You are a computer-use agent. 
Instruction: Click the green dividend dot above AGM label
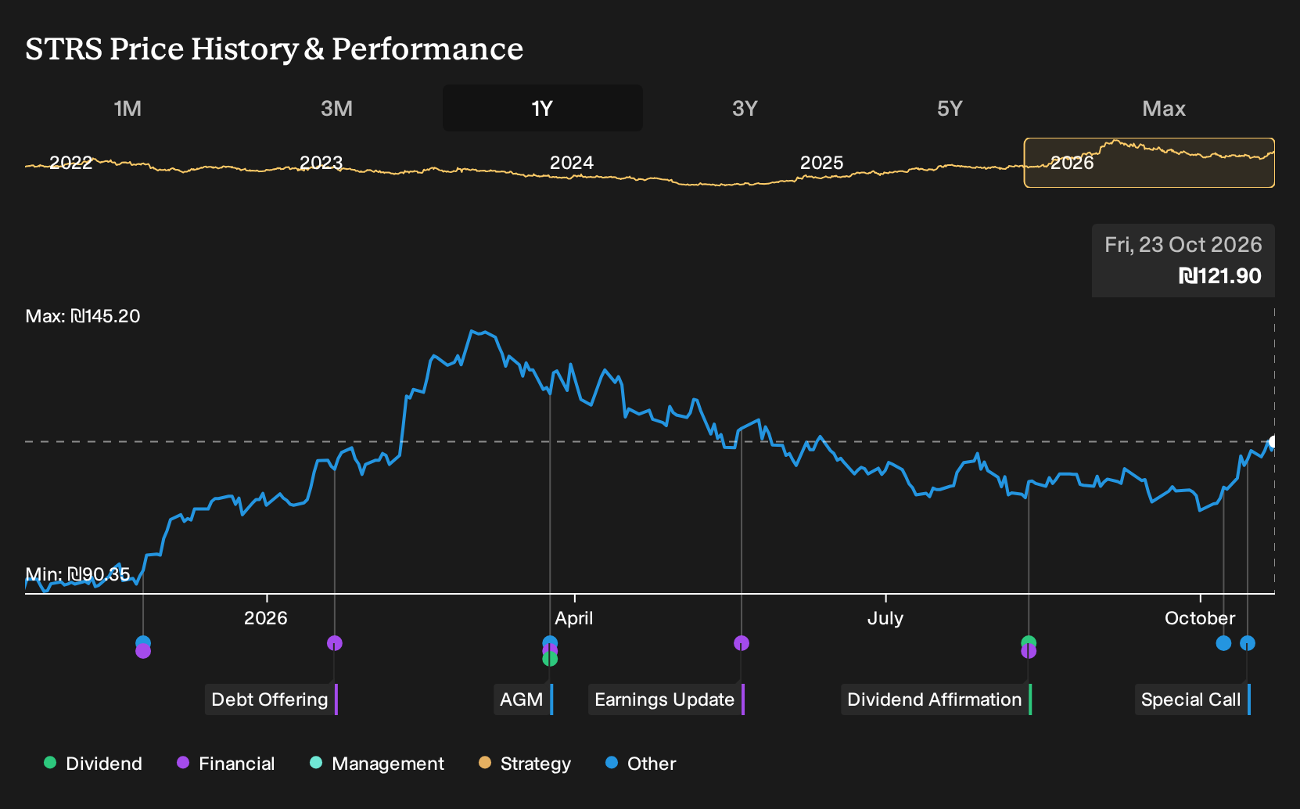[x=550, y=660]
